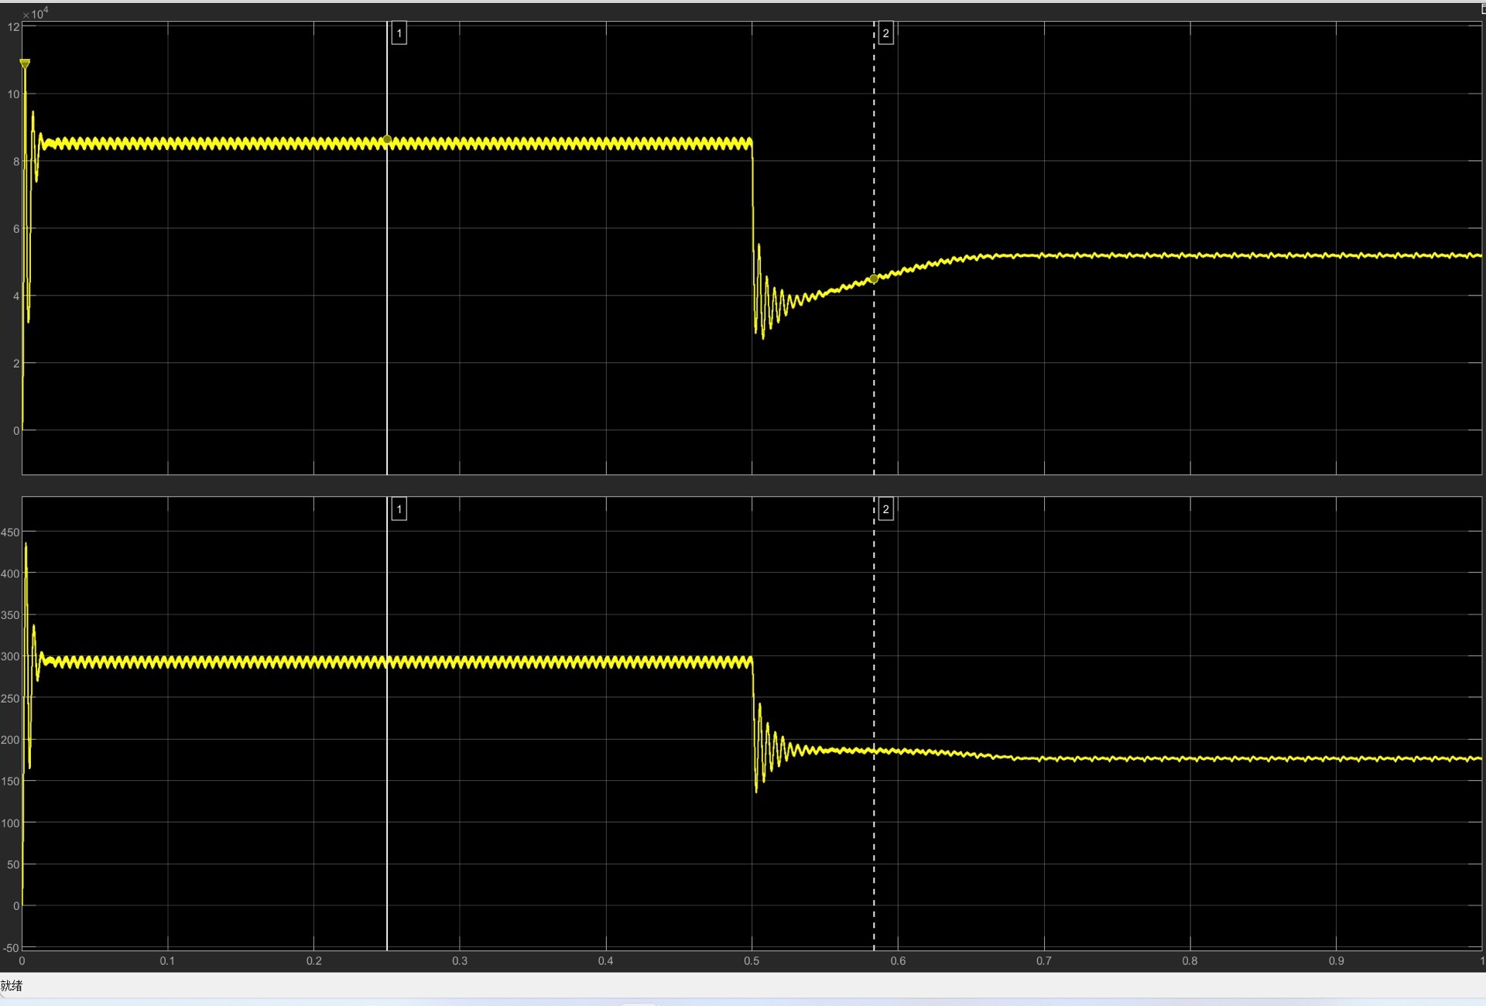Click the ×10⁴ exponent label
Viewport: 1486px width, 1006px height.
point(36,13)
